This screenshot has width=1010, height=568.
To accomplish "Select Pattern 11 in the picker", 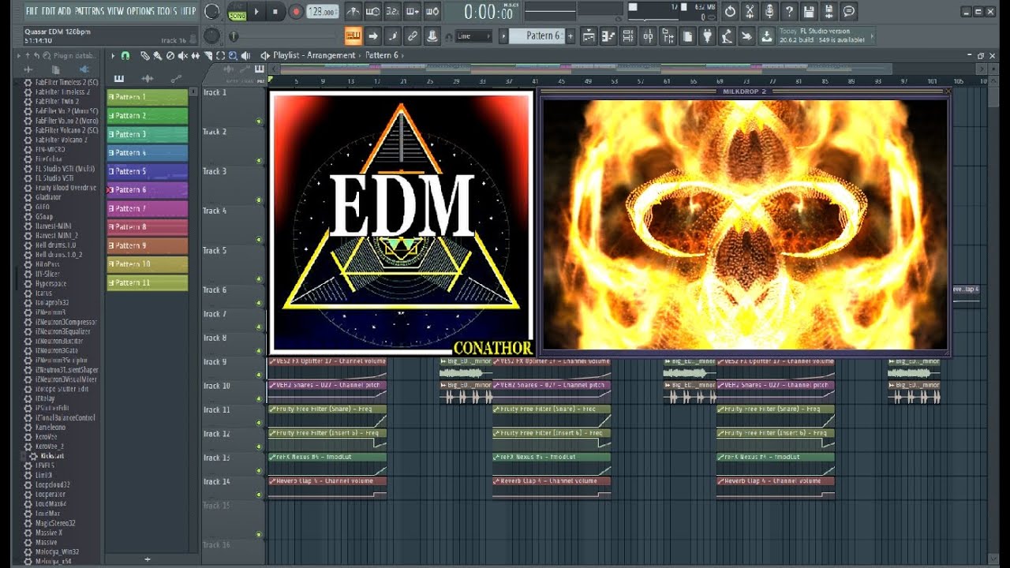I will (x=148, y=282).
